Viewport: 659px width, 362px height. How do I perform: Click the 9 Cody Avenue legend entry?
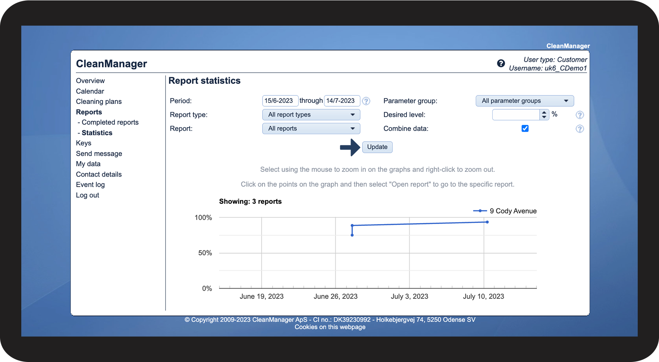(505, 211)
